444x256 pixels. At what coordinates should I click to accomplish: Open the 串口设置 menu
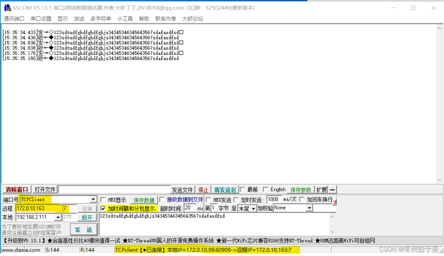pos(41,19)
